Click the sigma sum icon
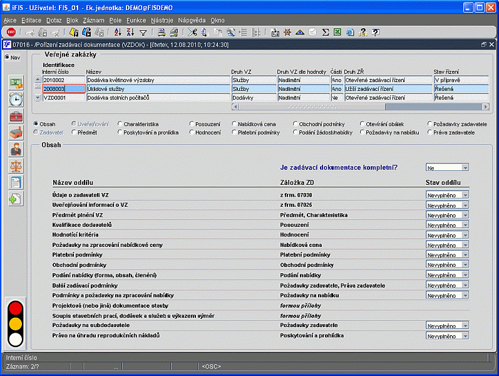This screenshot has width=499, height=376. pyautogui.click(x=325, y=32)
